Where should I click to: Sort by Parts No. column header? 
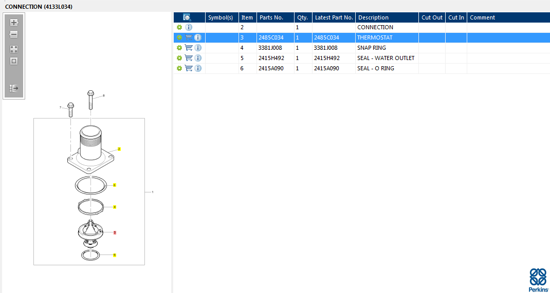tap(276, 17)
